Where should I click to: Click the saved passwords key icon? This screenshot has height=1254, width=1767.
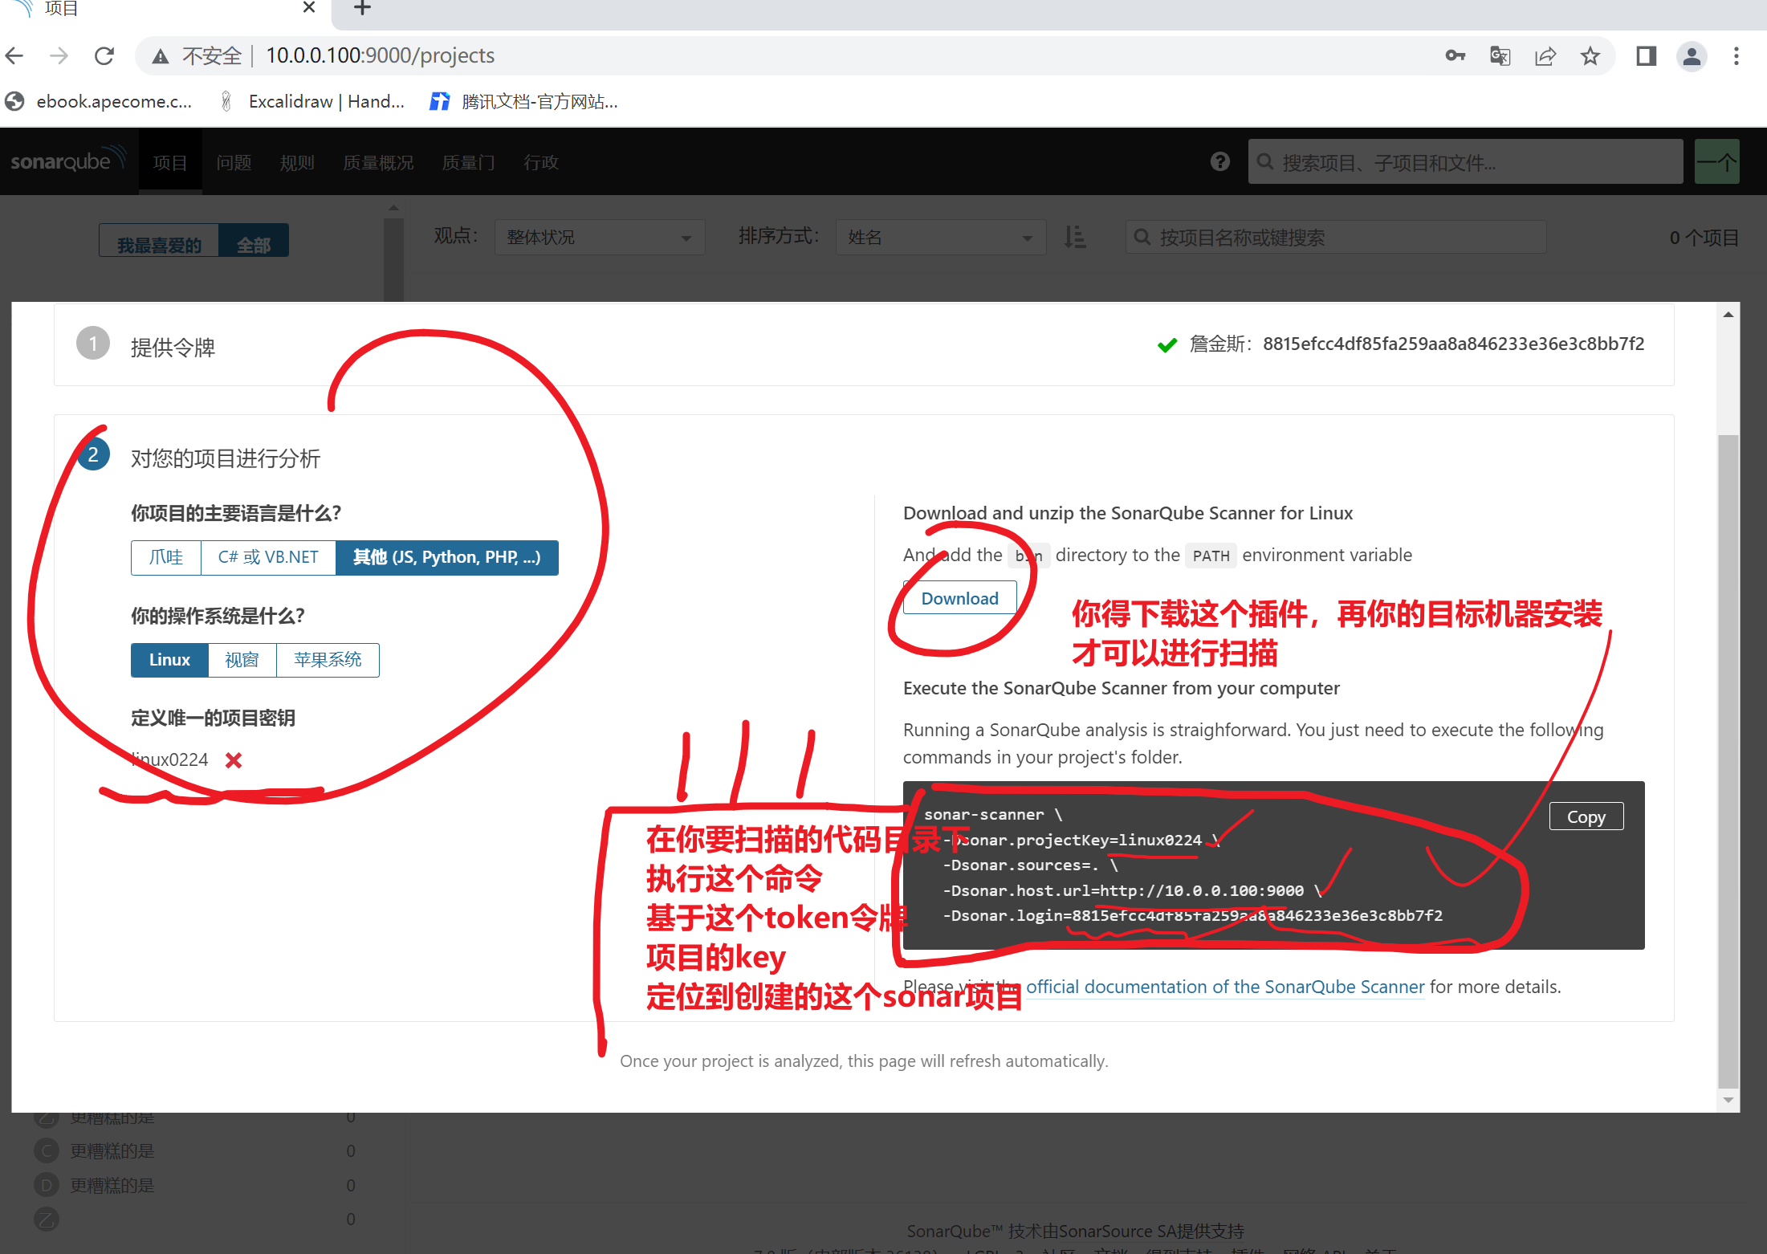[x=1455, y=55]
